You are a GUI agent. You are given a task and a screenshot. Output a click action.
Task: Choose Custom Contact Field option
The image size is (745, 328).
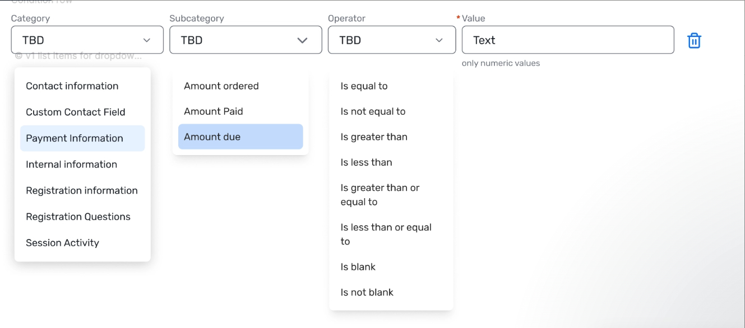(x=76, y=112)
